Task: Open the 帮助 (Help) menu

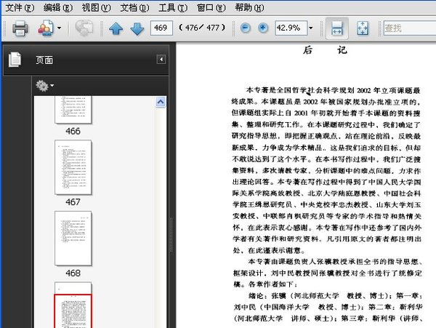Action: [x=249, y=7]
